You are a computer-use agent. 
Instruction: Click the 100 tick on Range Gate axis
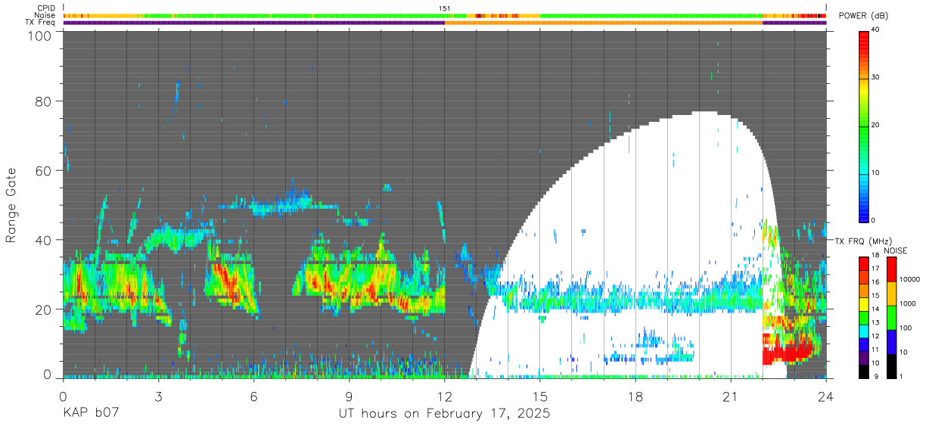(x=39, y=35)
